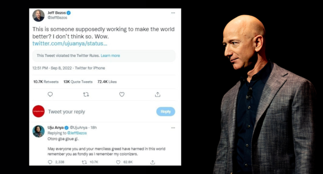
Task: Open three-dot menu on Uju Anya reply
Action: coord(173,128)
